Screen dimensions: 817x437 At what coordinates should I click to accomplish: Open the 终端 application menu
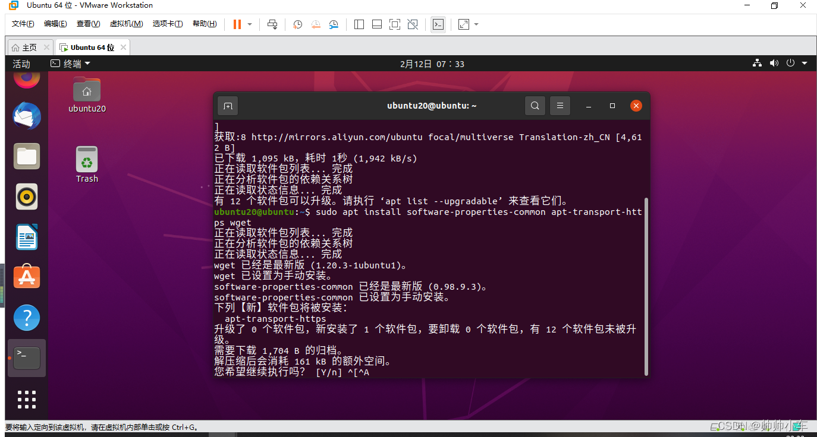click(71, 64)
